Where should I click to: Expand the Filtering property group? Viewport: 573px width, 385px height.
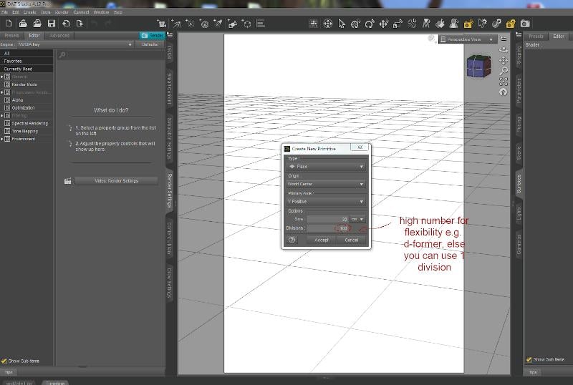[2, 116]
